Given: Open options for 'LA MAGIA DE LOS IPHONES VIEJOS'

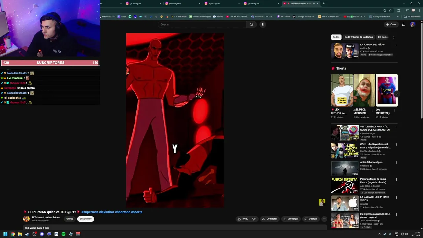Looking at the screenshot, I should [396, 198].
